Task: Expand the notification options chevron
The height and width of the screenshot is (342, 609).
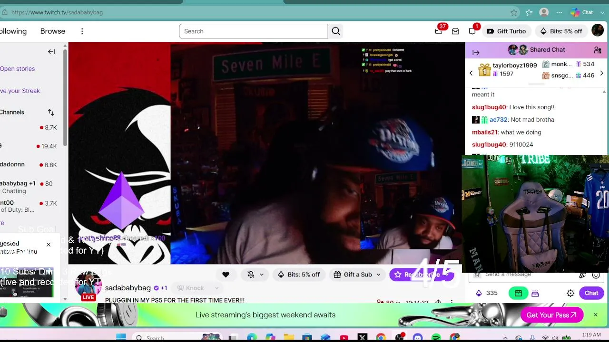Action: pos(261,275)
